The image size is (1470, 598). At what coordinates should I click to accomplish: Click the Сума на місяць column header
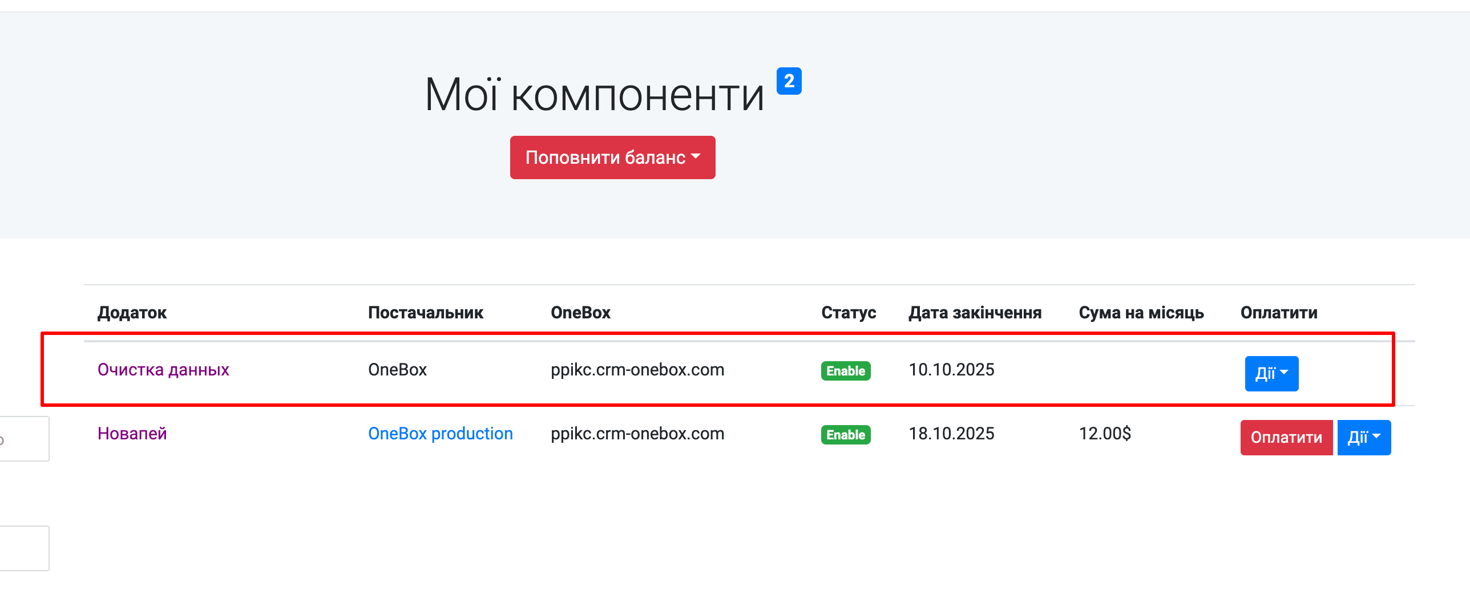click(1141, 313)
